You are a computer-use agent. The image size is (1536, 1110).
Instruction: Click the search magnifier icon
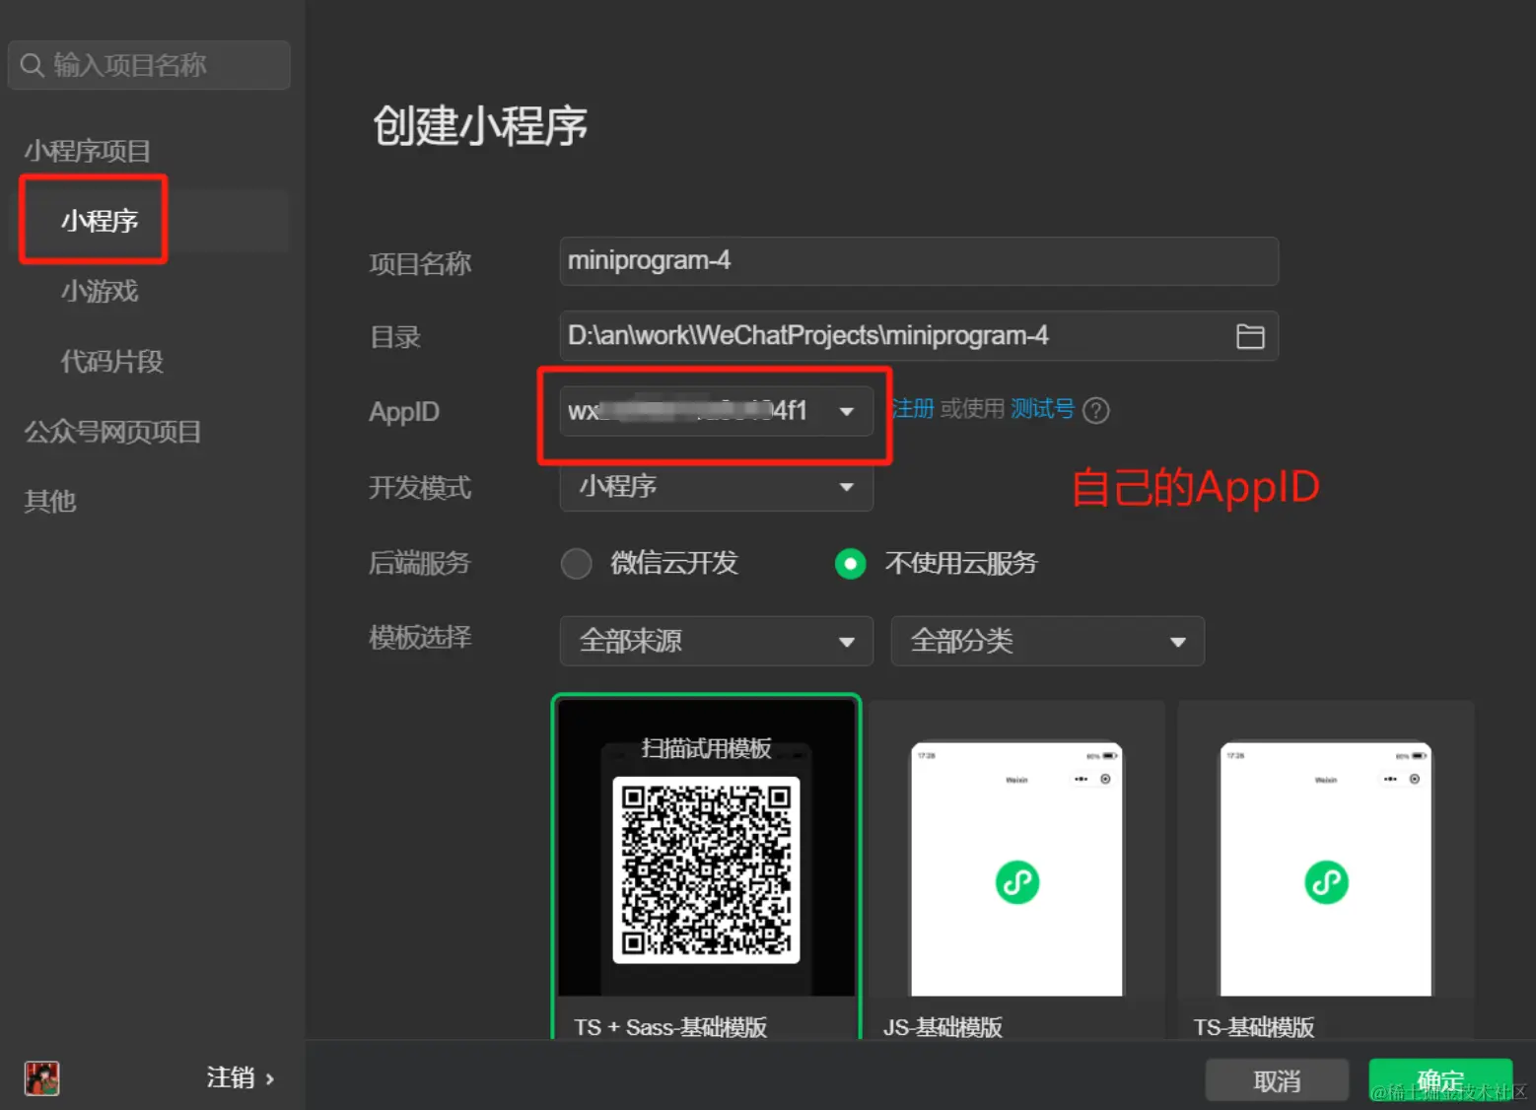click(32, 65)
